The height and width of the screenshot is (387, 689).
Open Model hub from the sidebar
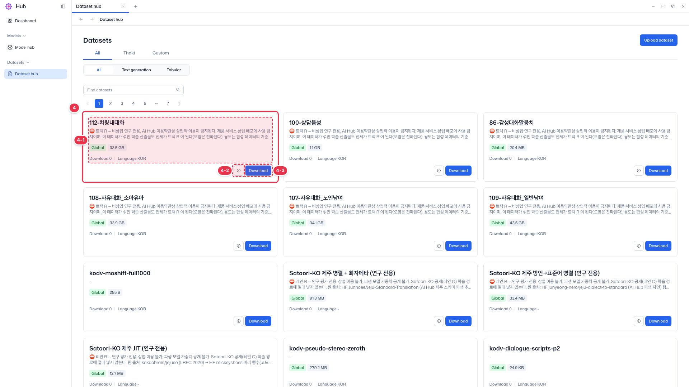(36, 47)
